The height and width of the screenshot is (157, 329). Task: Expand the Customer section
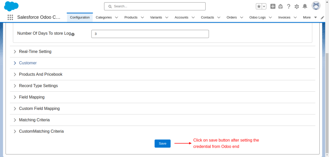[163, 63]
